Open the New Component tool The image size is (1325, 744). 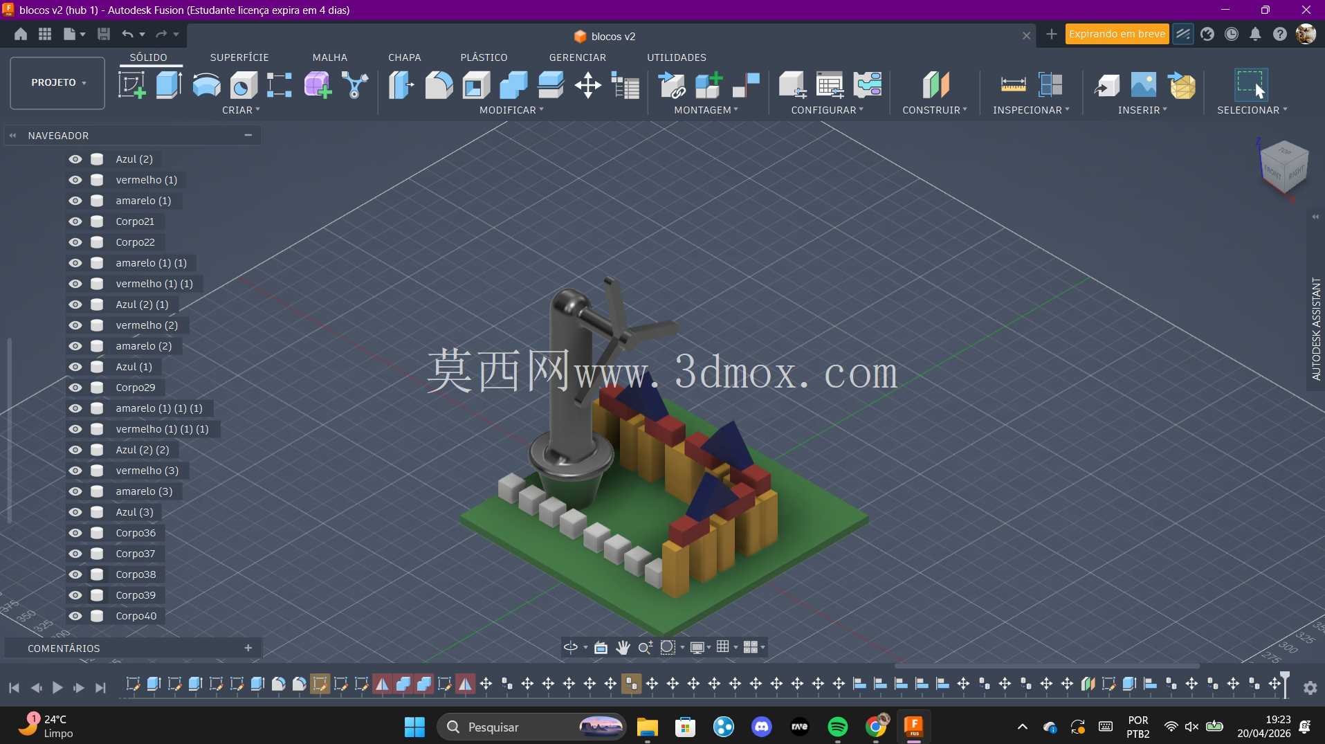click(x=709, y=85)
